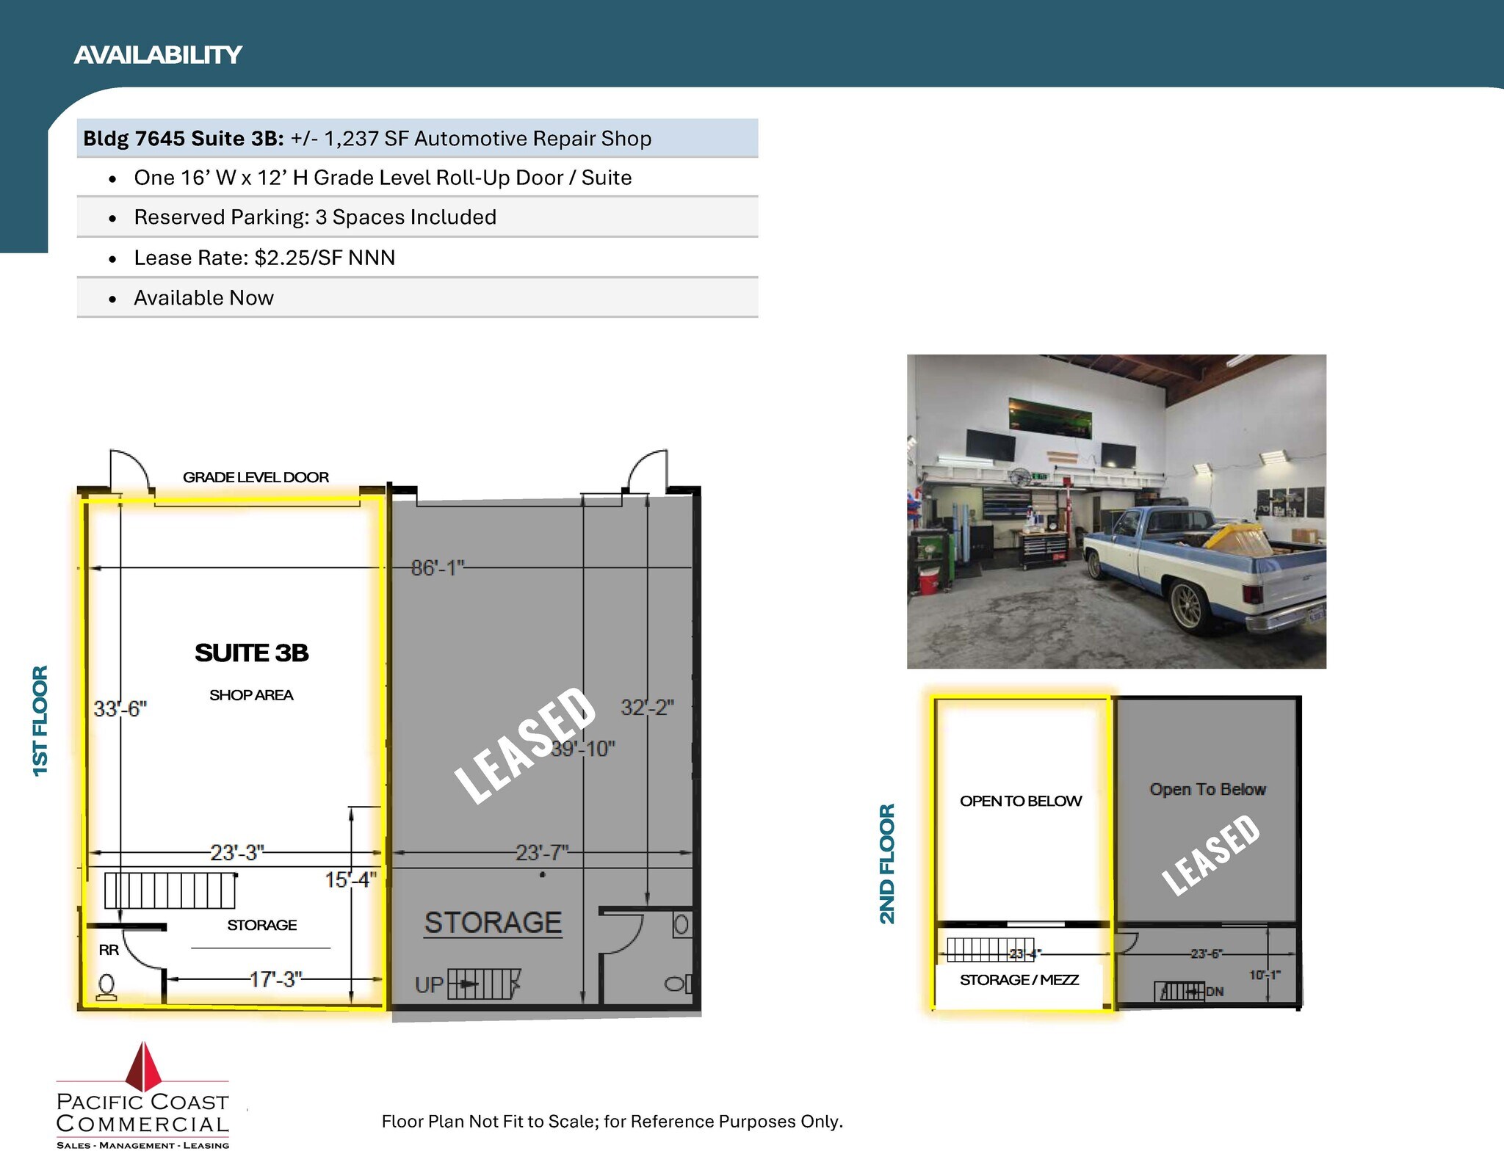Click the GRADE LEVEL DOOR label
Screen dimensions: 1504x1162
(256, 477)
